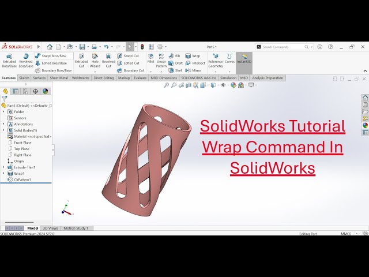Click the Save icon
Viewport: 369px width, 277px height.
click(82, 47)
